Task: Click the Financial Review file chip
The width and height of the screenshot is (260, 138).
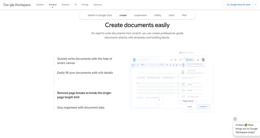Action: [x=152, y=98]
